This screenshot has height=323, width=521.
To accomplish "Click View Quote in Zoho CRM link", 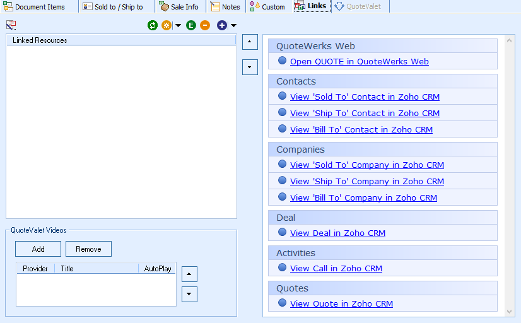I will (341, 303).
